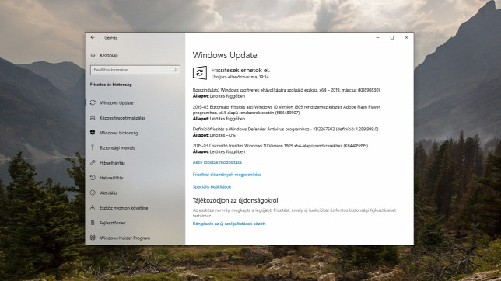This screenshot has width=501, height=281.
Task: Click the Helyreállítás history icon
Action: point(93,178)
